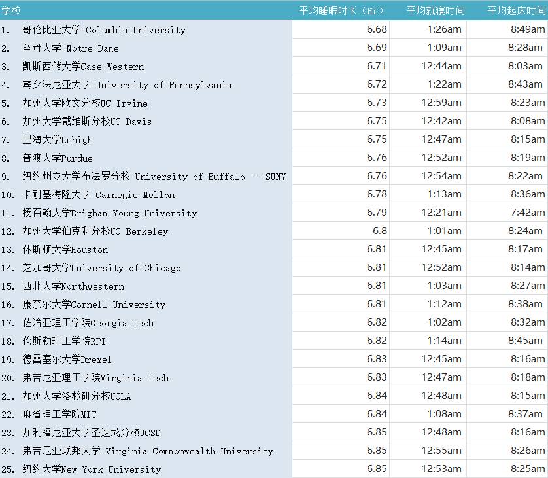Click the 平均起床时间 column header
The height and width of the screenshot is (478, 548).
[517, 11]
